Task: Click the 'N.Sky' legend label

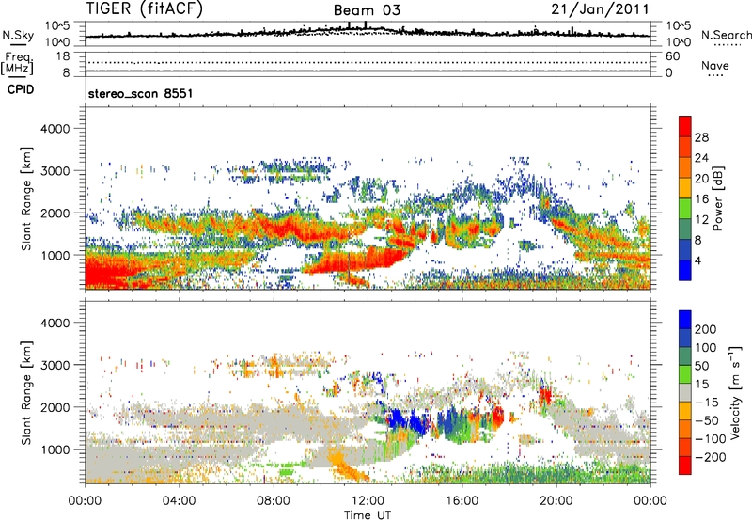Action: (18, 35)
